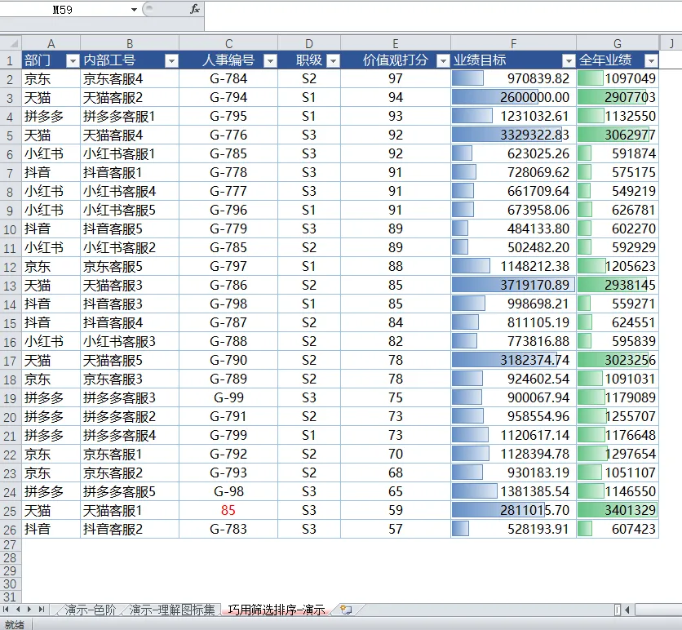Select column D header
The image size is (682, 630).
point(309,43)
